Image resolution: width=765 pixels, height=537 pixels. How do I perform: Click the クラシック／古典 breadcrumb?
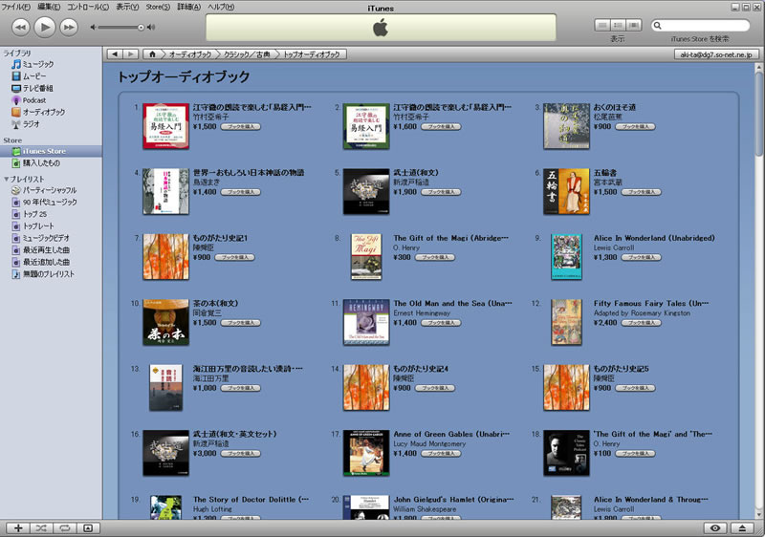[247, 54]
